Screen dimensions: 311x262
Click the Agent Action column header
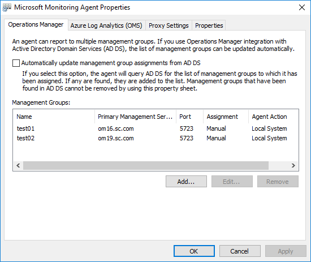point(273,117)
